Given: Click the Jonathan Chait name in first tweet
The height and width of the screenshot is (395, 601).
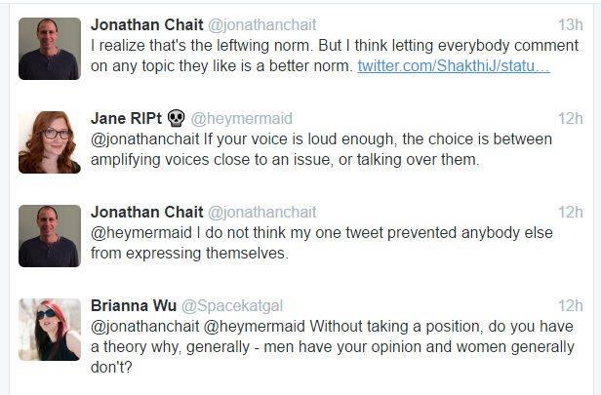Looking at the screenshot, I should point(146,25).
